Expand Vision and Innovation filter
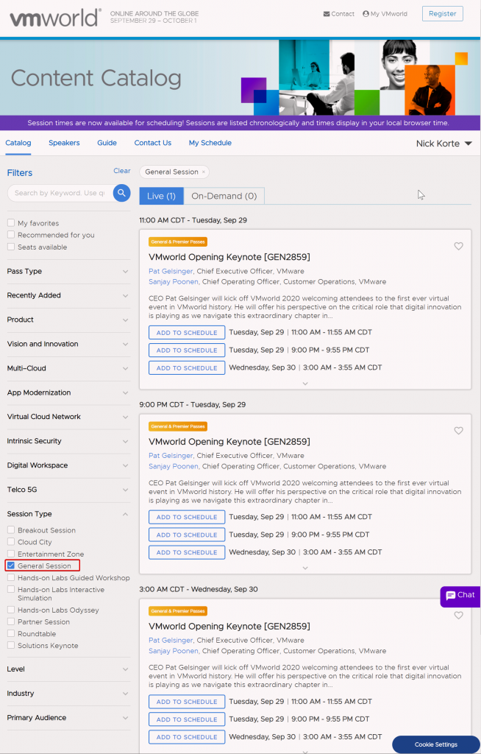The width and height of the screenshot is (481, 754). click(68, 344)
